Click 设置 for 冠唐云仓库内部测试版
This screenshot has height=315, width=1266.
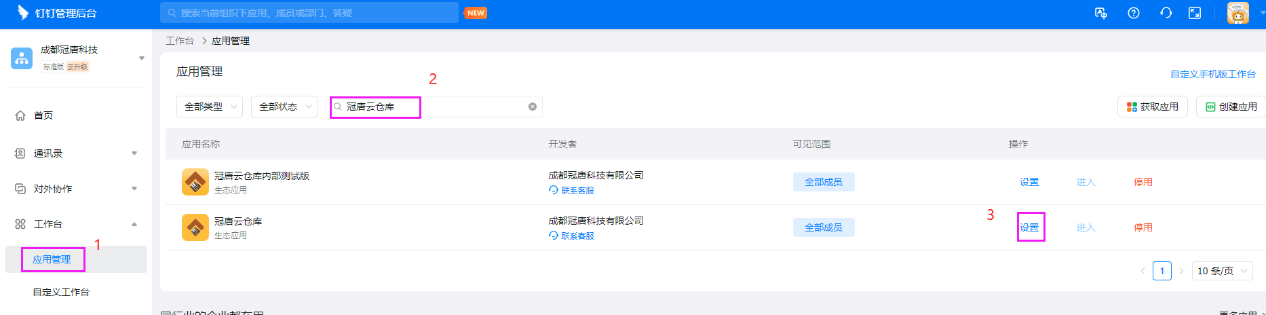coord(1029,182)
